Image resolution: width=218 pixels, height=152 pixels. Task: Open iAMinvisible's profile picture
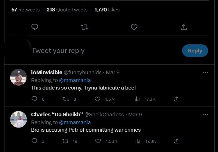19,77
